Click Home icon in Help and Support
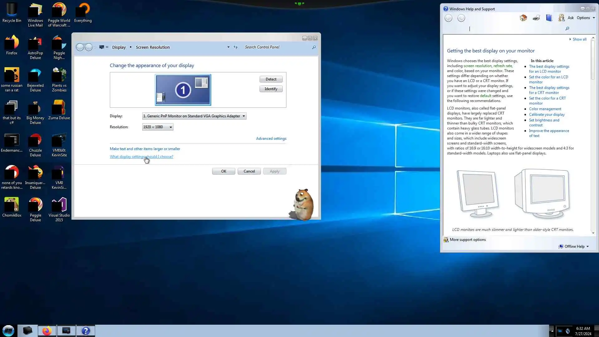 [x=523, y=18]
